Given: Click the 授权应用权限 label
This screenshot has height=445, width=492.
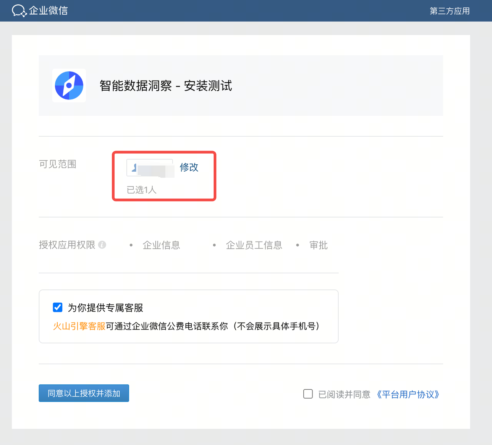Looking at the screenshot, I should [x=67, y=245].
